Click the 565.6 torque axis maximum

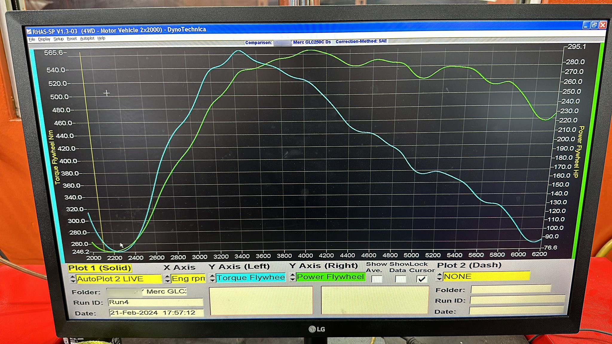pos(53,53)
